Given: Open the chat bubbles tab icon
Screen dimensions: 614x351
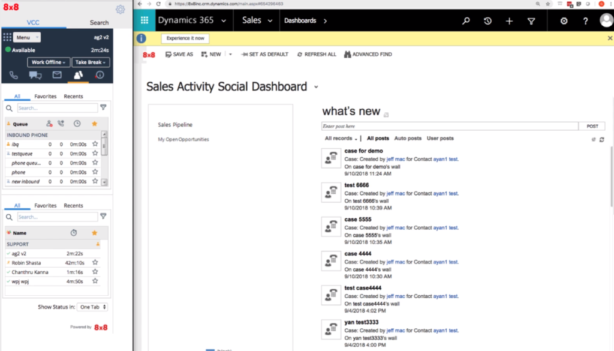Looking at the screenshot, I should tap(35, 75).
